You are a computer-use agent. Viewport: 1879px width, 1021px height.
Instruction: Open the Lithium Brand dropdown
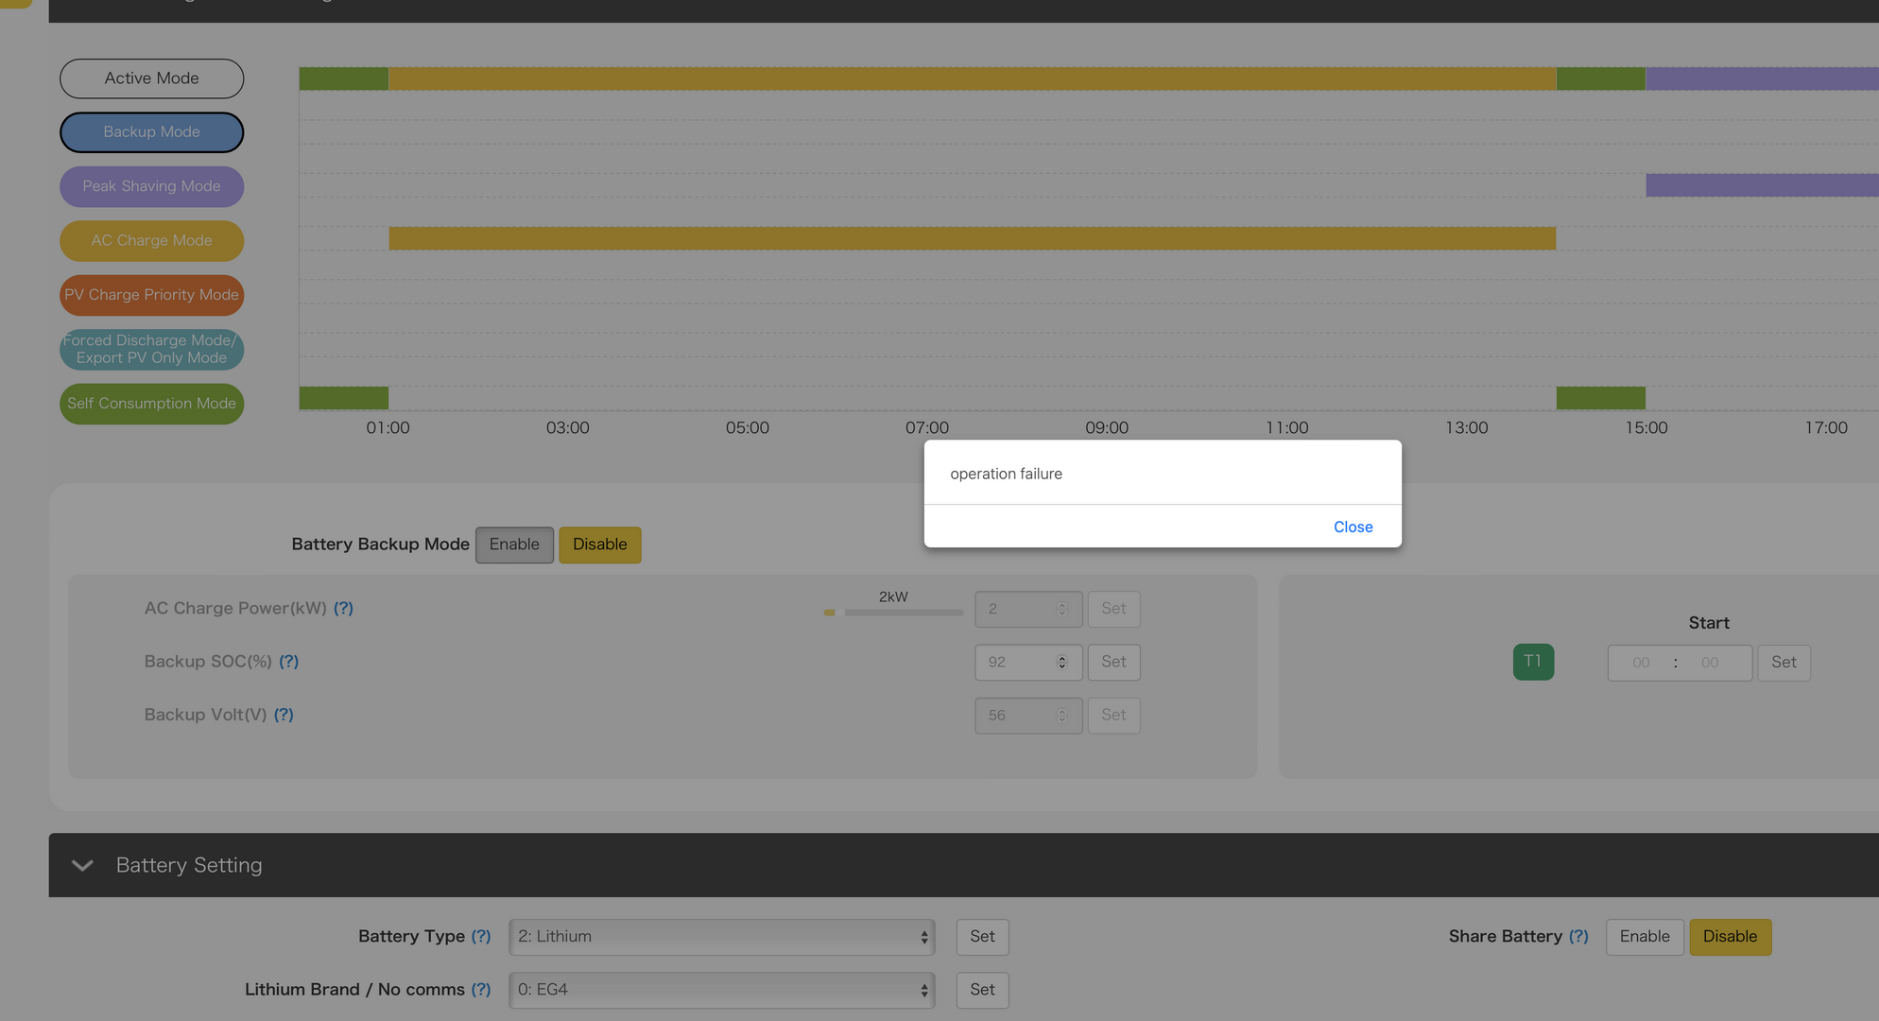721,989
